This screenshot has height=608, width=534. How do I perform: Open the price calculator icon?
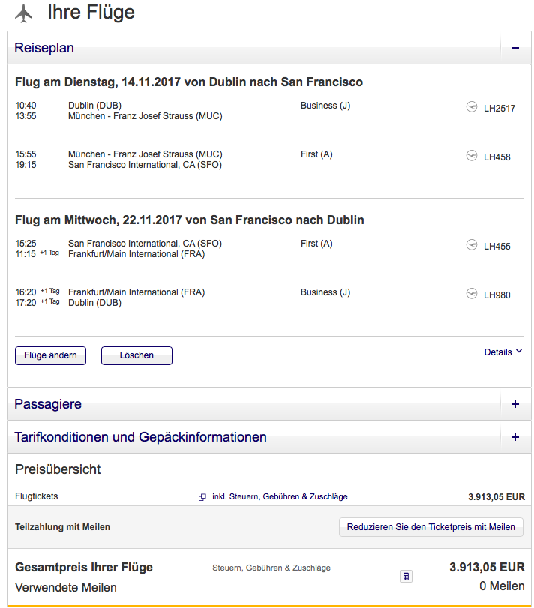pos(406,577)
